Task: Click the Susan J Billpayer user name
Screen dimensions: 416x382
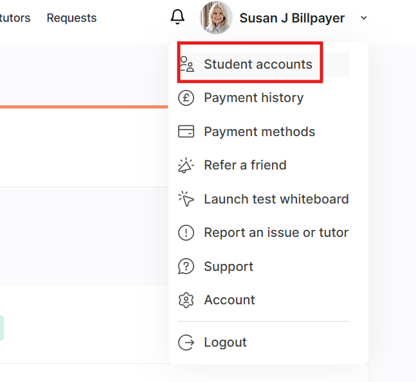Action: [x=292, y=18]
